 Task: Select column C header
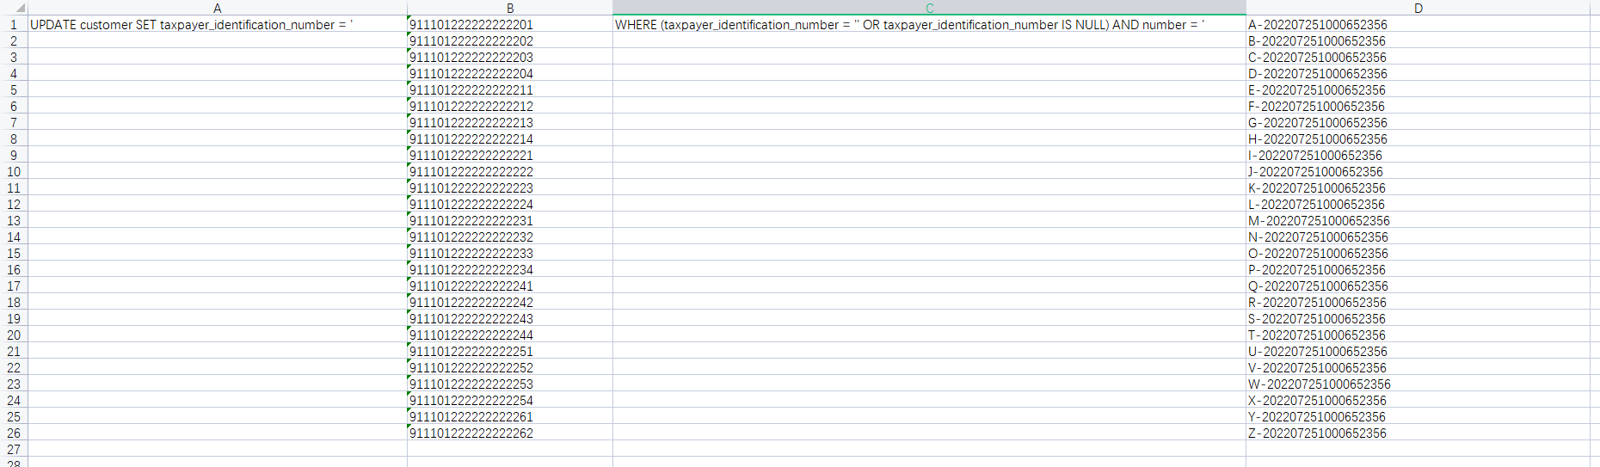tap(929, 8)
